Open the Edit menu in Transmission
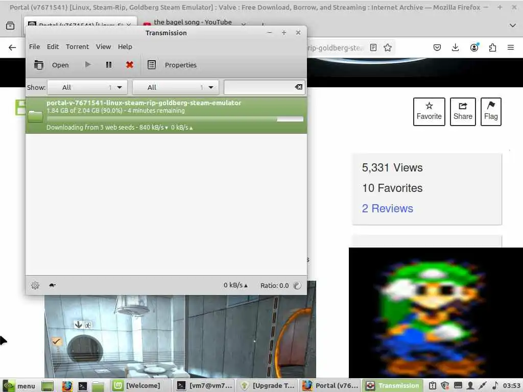Viewport: 523px width, 392px height. coord(53,46)
